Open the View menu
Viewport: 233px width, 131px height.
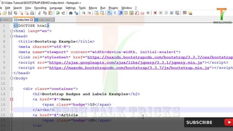(x=28, y=8)
